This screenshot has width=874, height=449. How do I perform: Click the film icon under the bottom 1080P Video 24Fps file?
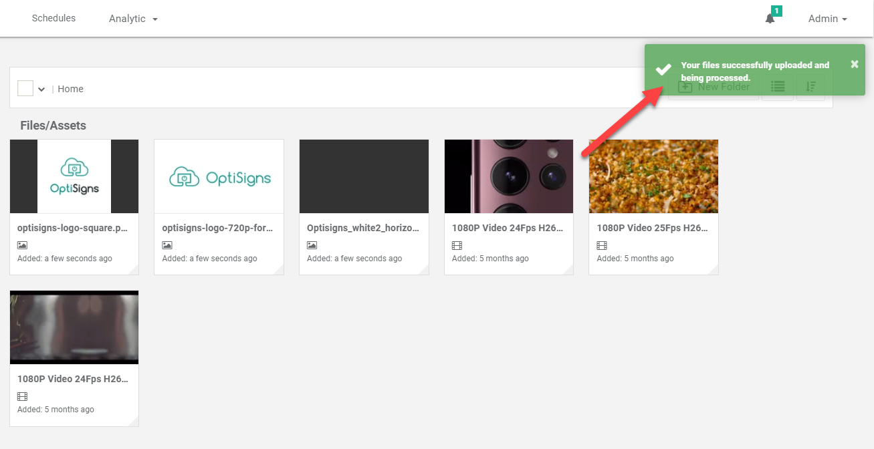point(22,396)
